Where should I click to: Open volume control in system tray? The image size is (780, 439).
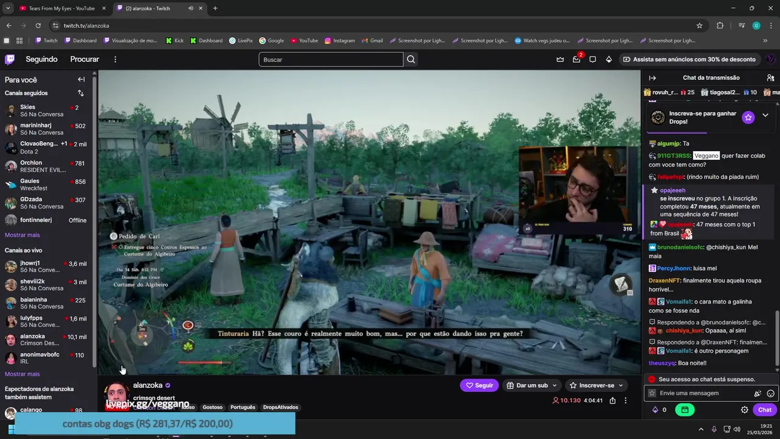point(737,429)
